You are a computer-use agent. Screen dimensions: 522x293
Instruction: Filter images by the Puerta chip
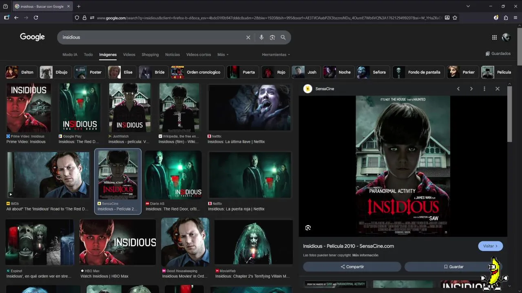pos(243,72)
